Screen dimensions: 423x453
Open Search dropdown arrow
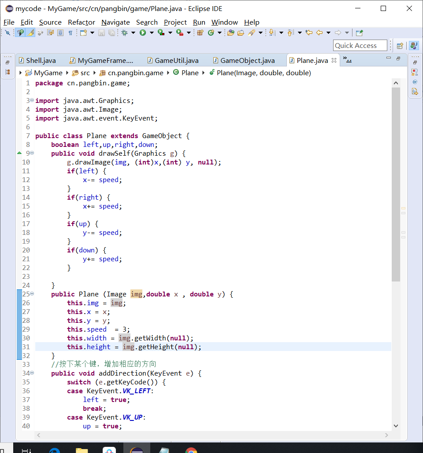tap(260, 33)
